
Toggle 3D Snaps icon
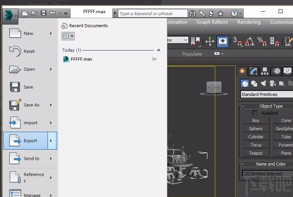pos(237,42)
